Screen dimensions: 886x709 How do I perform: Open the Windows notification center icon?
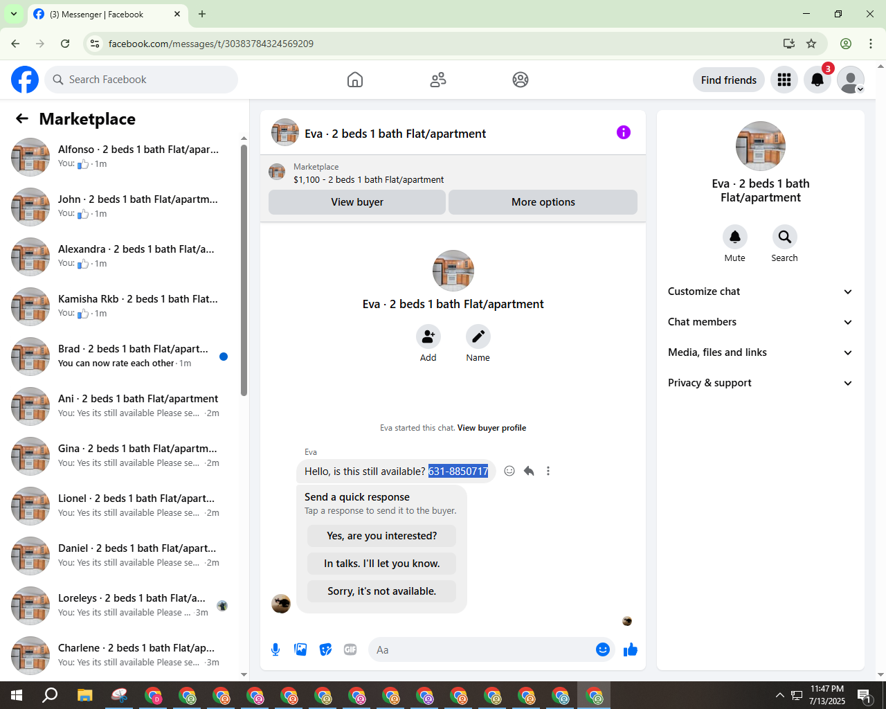[x=865, y=695]
